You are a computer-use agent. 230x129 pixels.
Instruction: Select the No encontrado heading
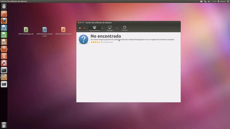pyautogui.click(x=106, y=36)
